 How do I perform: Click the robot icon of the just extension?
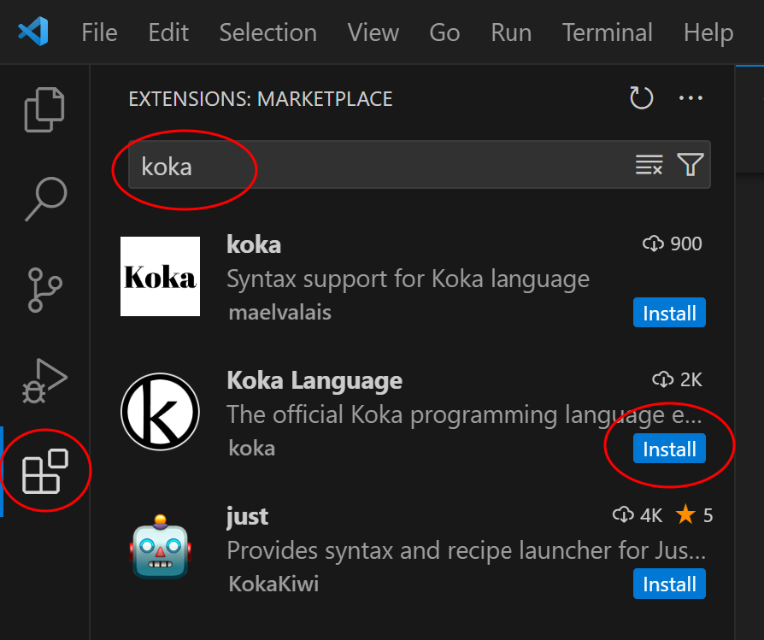(160, 549)
